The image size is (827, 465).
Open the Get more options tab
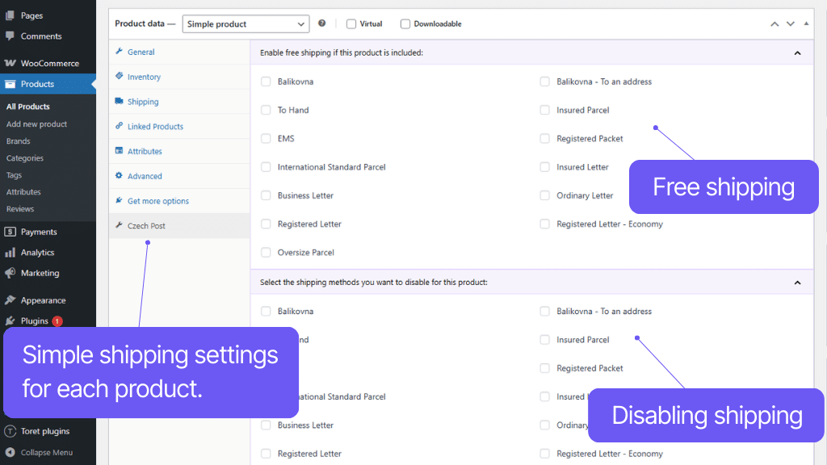point(179,201)
